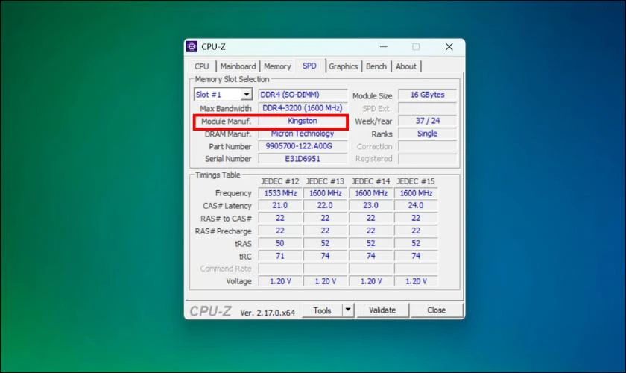Image resolution: width=626 pixels, height=373 pixels.
Task: Click the serial number E31D6951 field
Action: (x=303, y=159)
